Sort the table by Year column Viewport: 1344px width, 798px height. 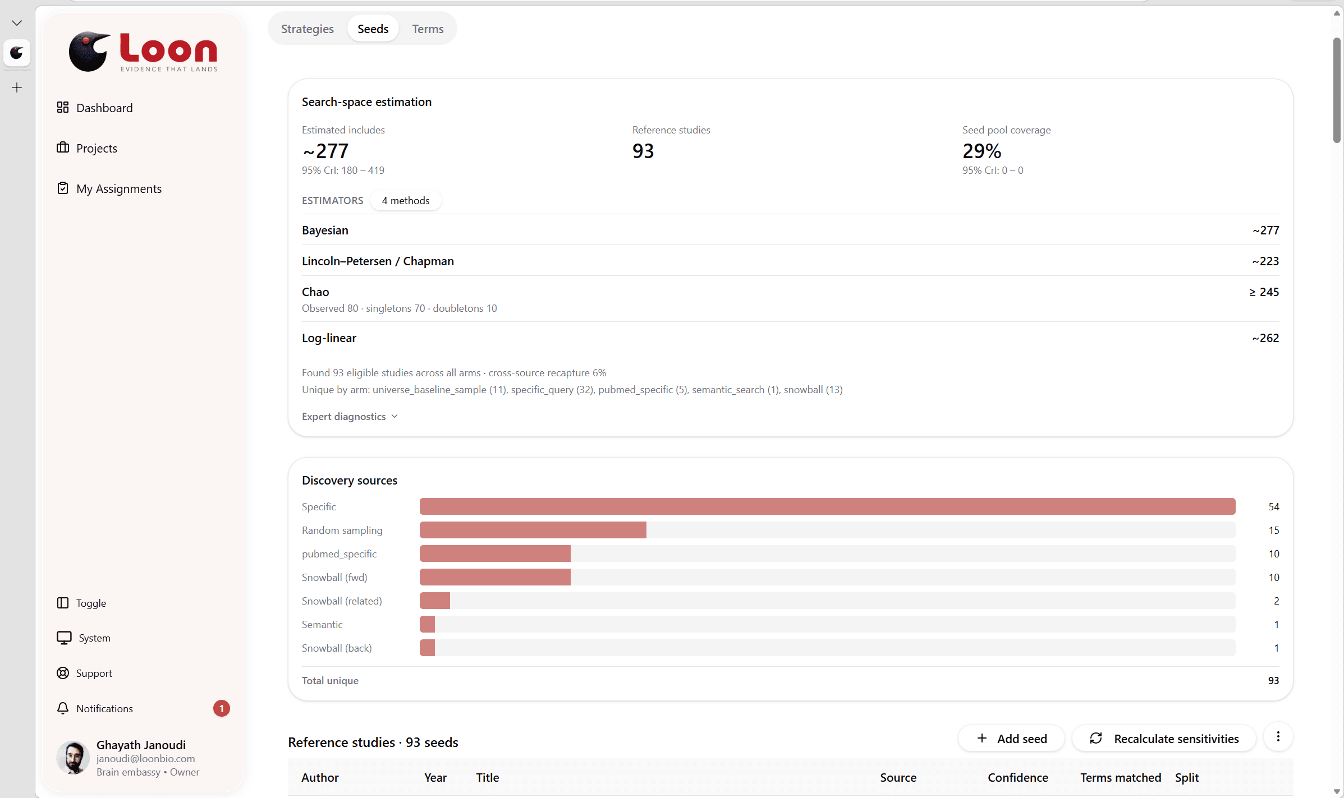[x=435, y=777]
